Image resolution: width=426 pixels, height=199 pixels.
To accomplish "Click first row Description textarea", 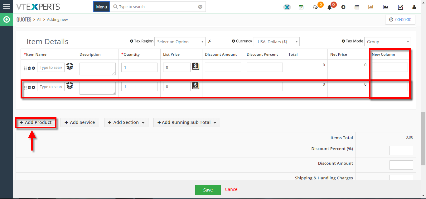I will (x=98, y=69).
